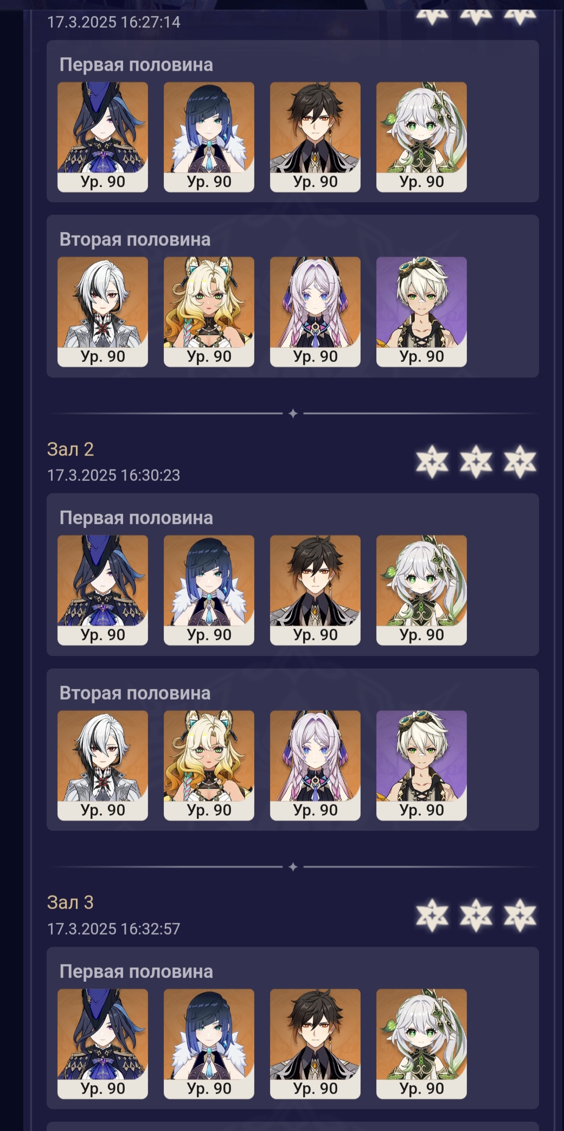Tap Clorinde portrait in Зал 3 first half
The width and height of the screenshot is (564, 1131).
(x=102, y=1044)
